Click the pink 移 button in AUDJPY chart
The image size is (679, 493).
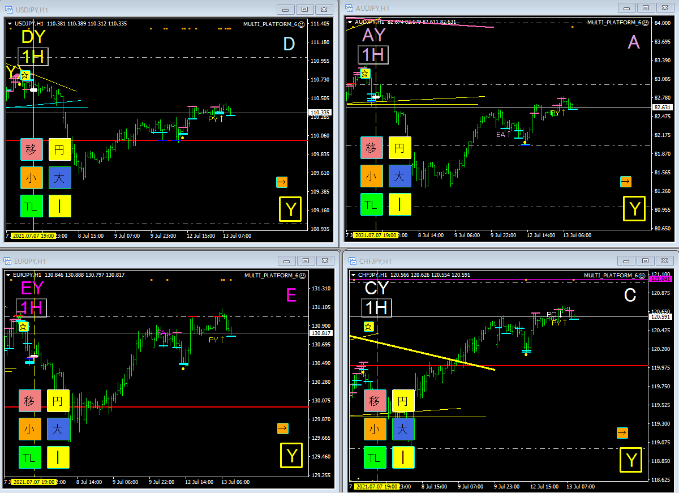coord(371,148)
